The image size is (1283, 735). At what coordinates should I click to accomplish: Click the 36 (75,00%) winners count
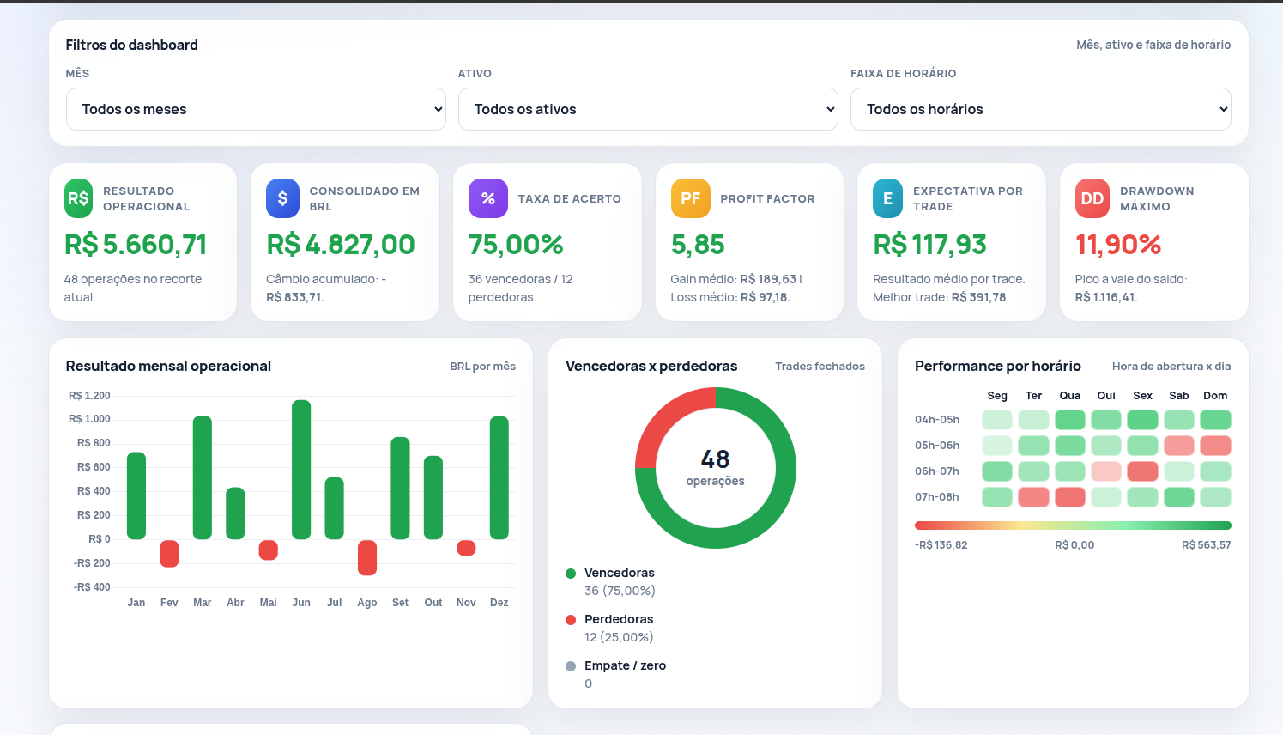point(620,591)
